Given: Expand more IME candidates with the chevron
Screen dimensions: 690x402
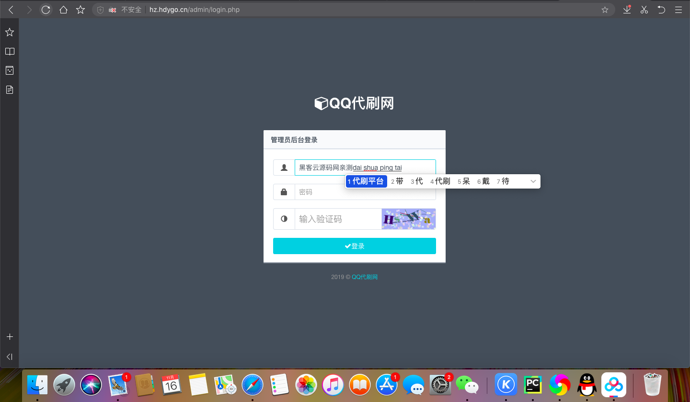Looking at the screenshot, I should pyautogui.click(x=533, y=181).
